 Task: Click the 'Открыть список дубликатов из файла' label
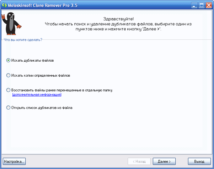pyautogui.click(x=42, y=108)
